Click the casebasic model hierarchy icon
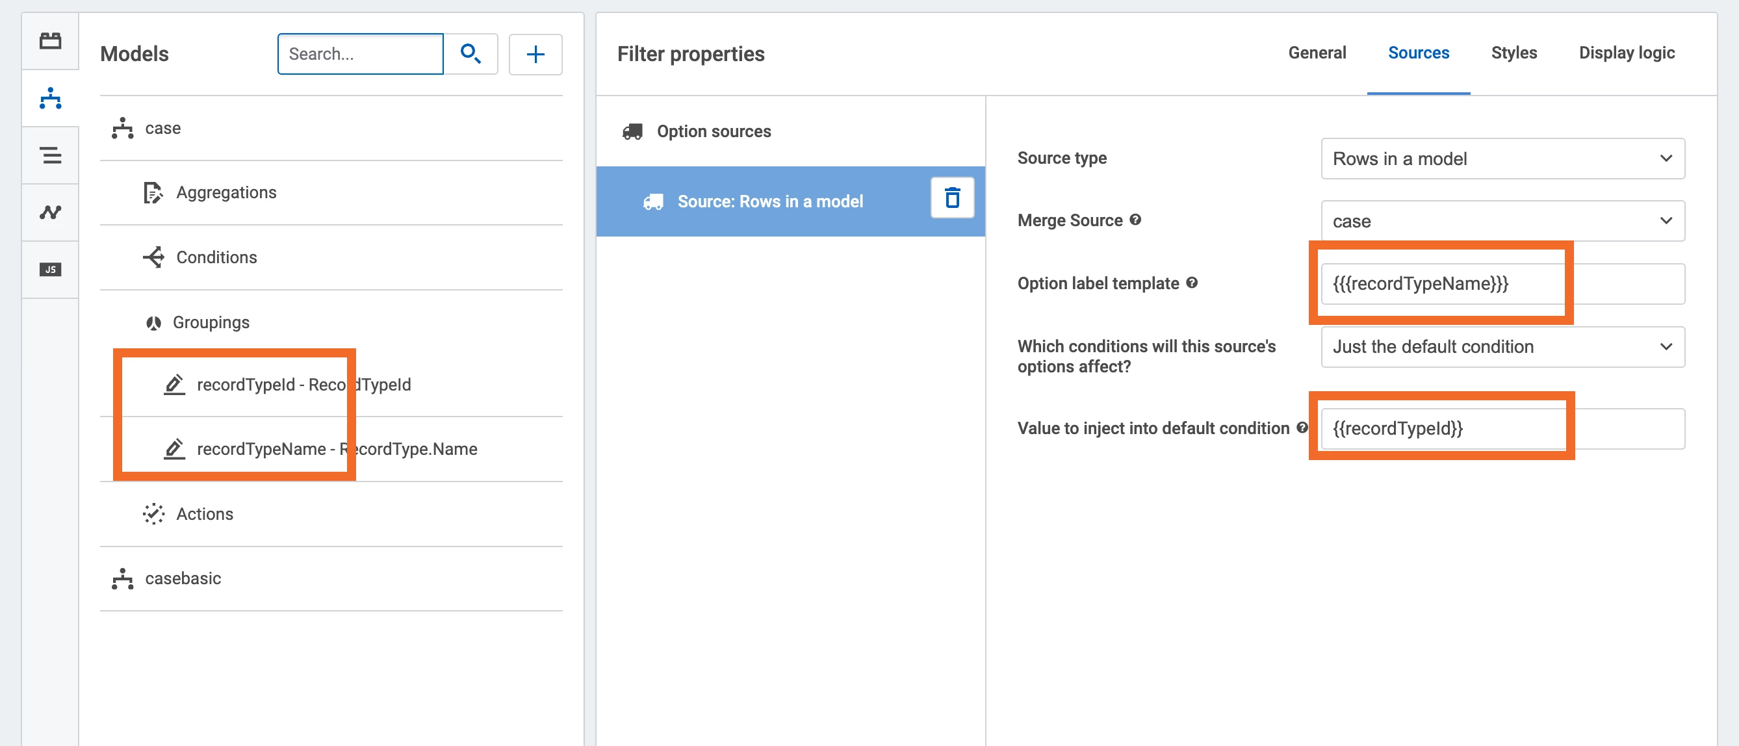The height and width of the screenshot is (746, 1739). pos(122,578)
